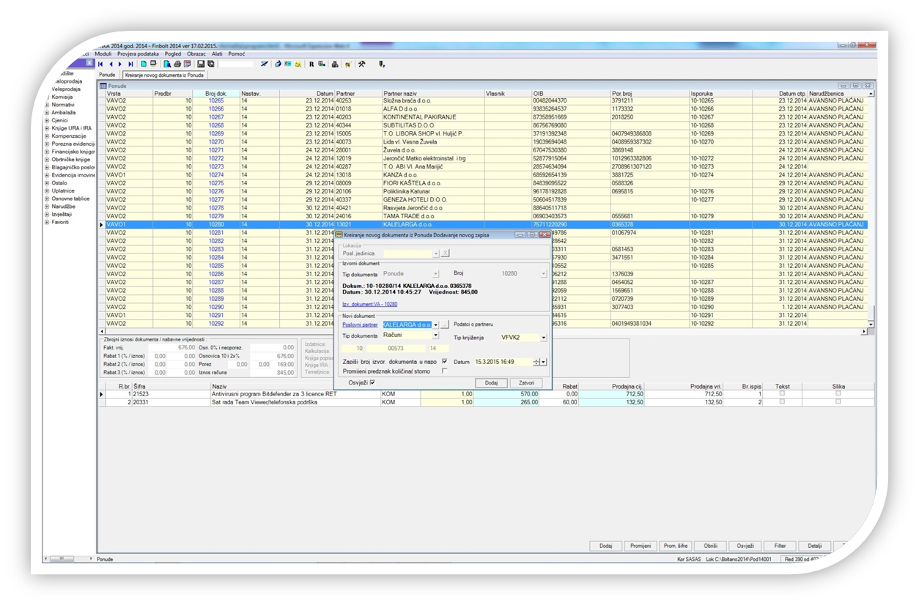Screen dimensions: 919x605
Task: Open the Tip knjiženja VFVK2 dropdown
Action: 543,338
